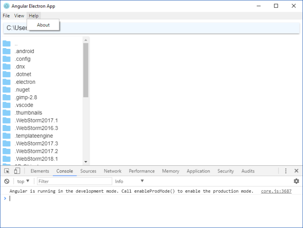Click the .vscode folder icon
Image resolution: width=303 pixels, height=228 pixels.
point(7,105)
